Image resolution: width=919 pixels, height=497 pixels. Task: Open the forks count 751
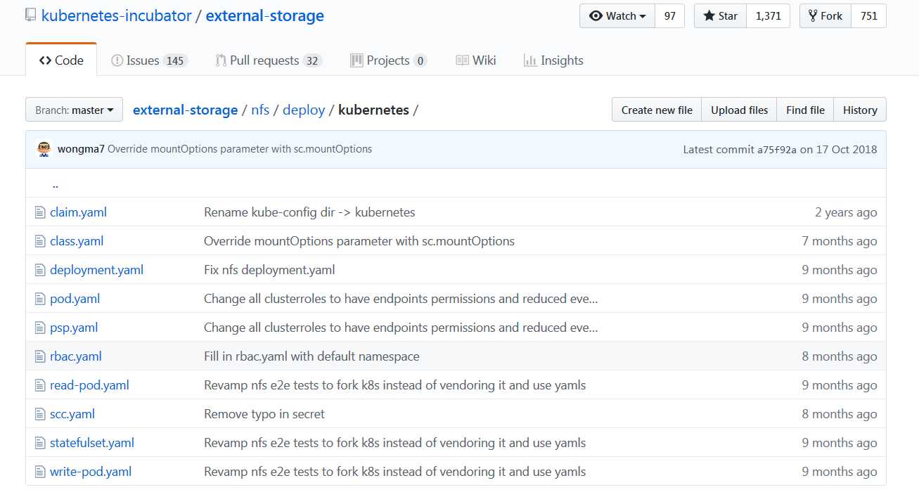[x=868, y=15]
